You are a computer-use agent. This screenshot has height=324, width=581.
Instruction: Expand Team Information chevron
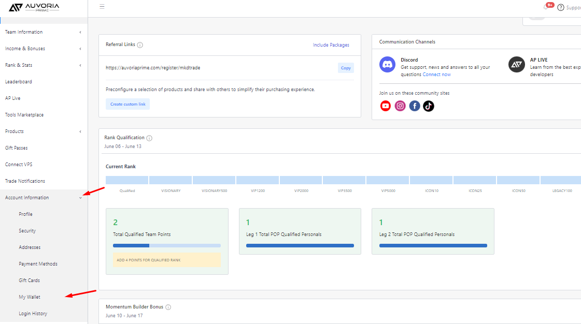[80, 32]
